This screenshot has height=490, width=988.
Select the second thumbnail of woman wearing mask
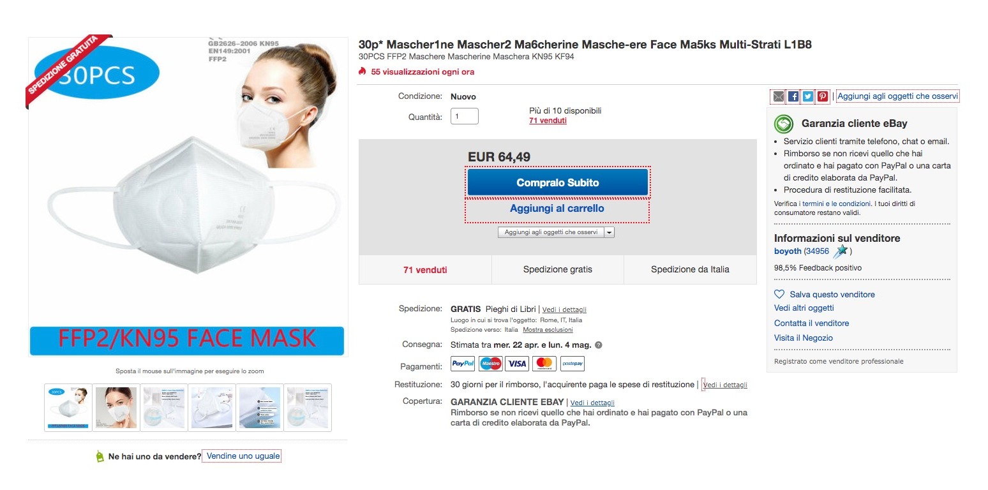click(116, 408)
